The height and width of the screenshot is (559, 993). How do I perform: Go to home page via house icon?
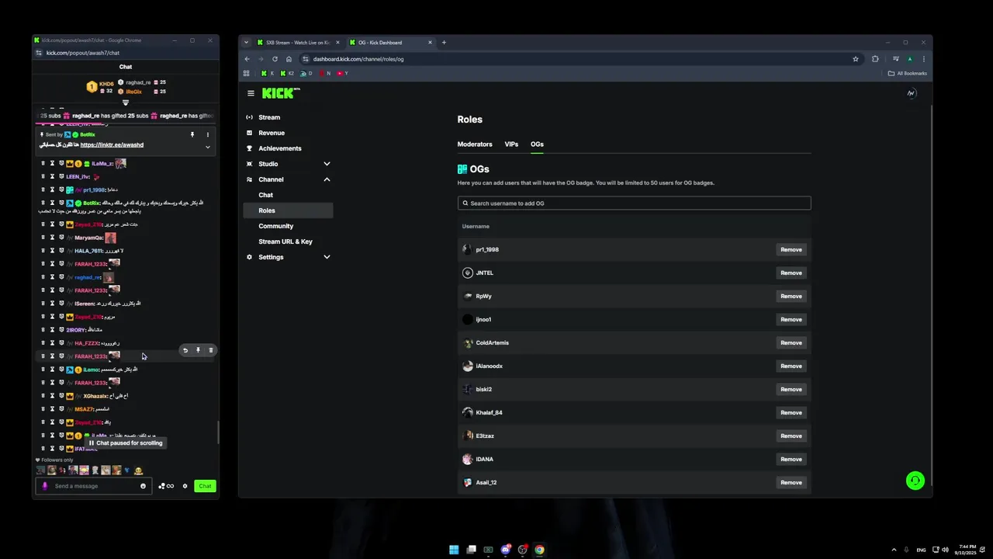(289, 59)
